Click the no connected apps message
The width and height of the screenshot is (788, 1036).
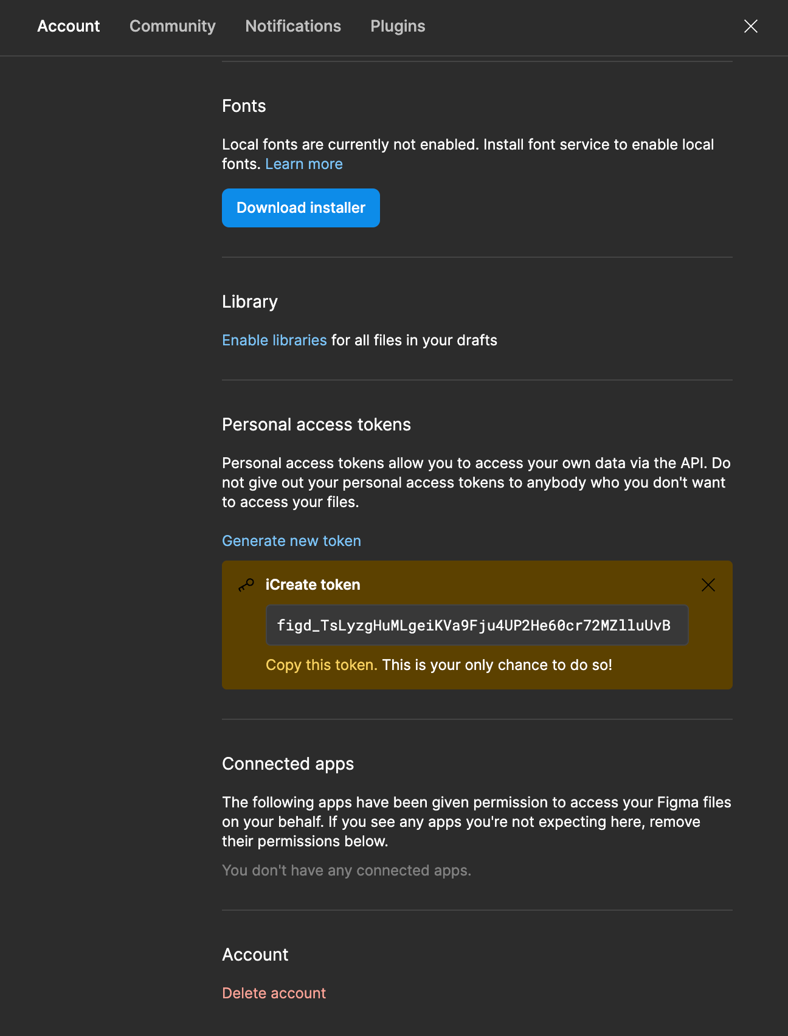click(347, 871)
